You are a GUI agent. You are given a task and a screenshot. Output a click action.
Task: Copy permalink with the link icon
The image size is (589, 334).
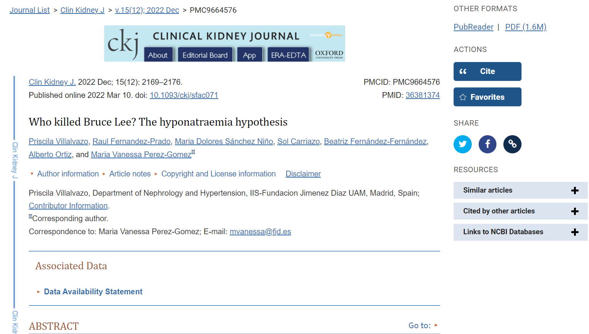512,144
